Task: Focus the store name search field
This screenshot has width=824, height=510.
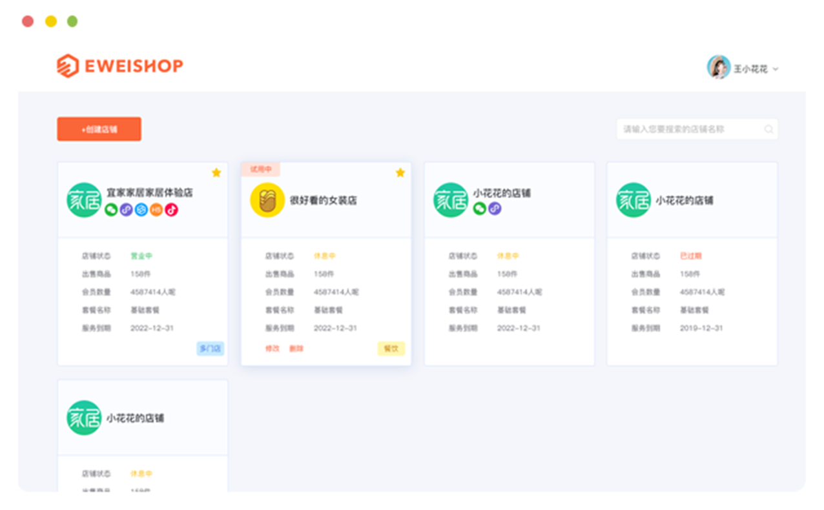Action: click(x=691, y=129)
